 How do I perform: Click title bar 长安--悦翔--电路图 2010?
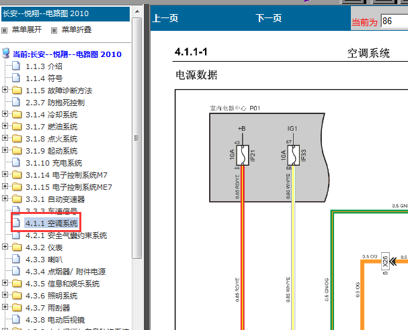coord(66,14)
